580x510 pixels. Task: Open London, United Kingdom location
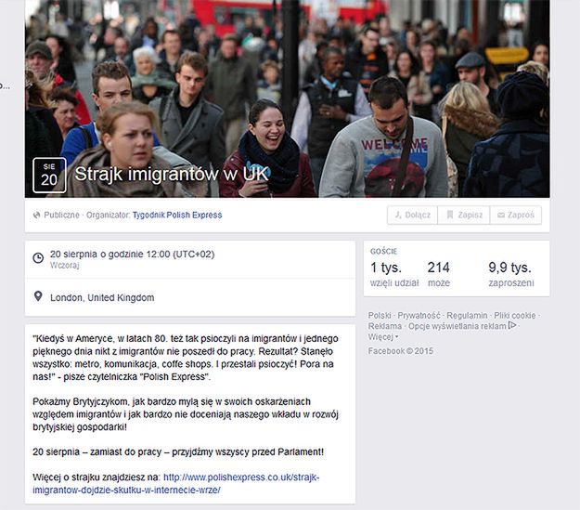(x=102, y=298)
